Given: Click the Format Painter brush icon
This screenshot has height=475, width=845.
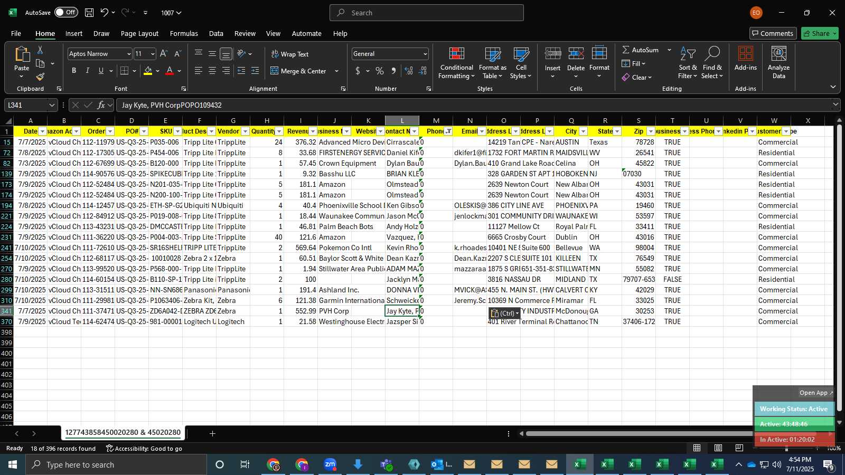Looking at the screenshot, I should pos(40,77).
